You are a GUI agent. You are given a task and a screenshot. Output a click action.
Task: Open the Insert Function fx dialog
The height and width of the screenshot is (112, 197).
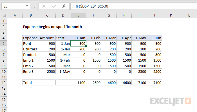tap(64, 6)
